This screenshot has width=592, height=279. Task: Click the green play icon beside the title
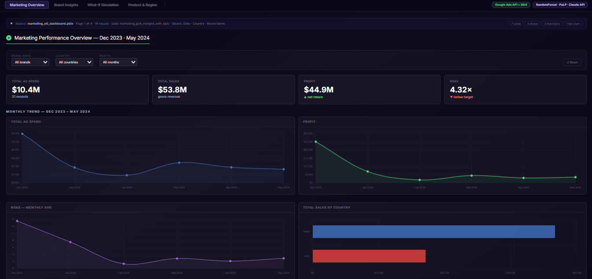click(9, 38)
